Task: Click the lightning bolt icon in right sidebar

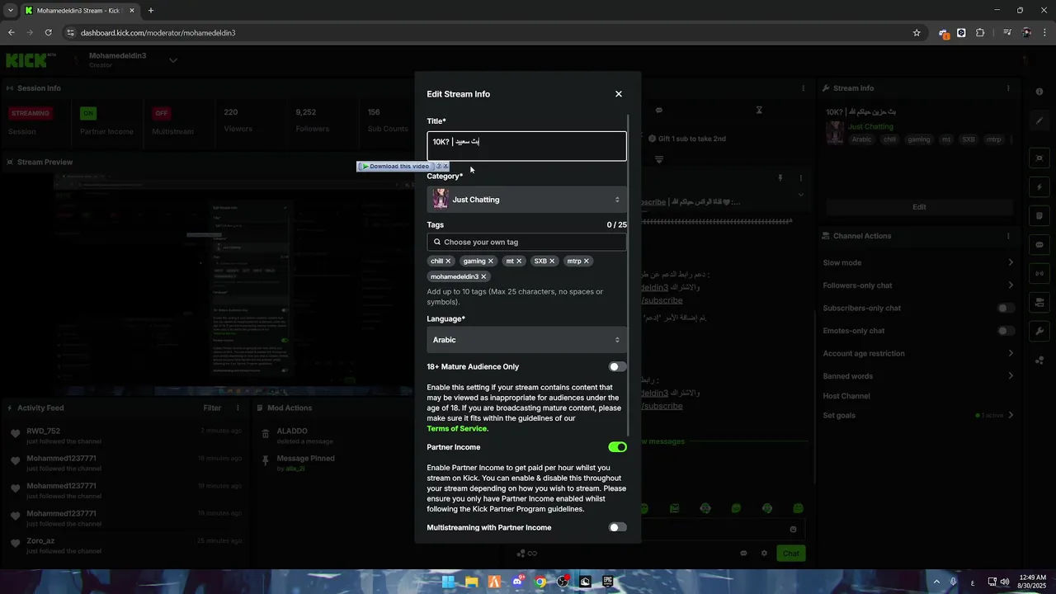Action: coord(1039,187)
